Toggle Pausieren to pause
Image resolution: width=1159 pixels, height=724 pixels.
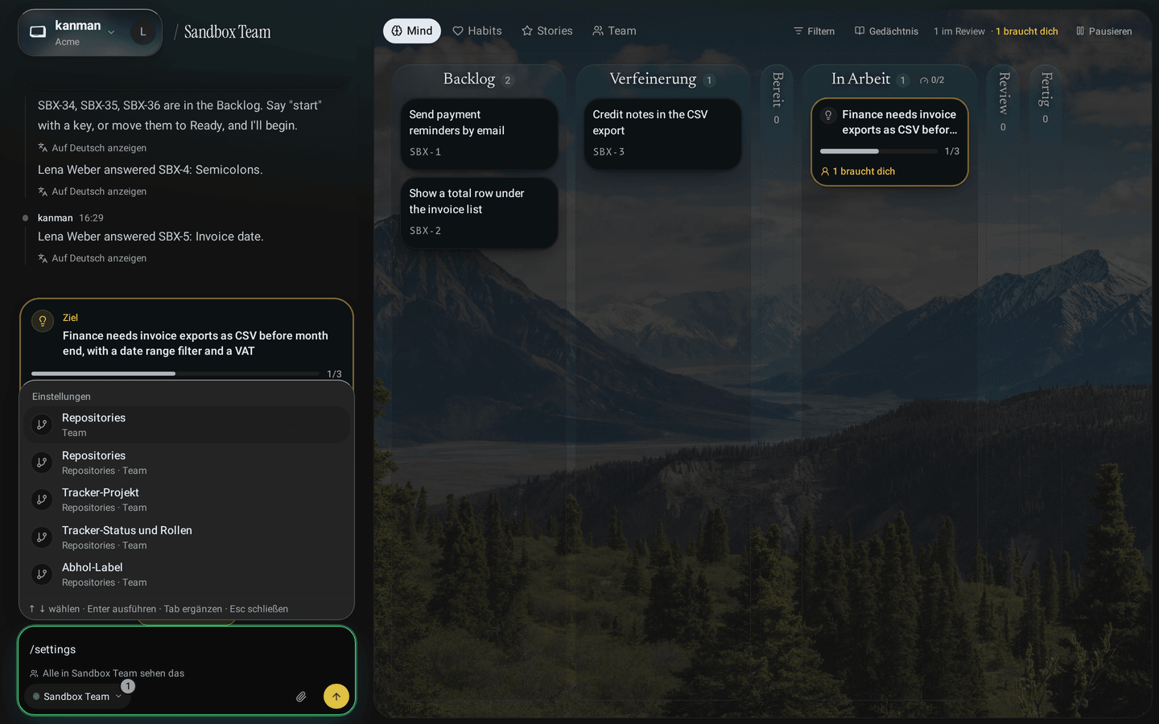tap(1104, 31)
